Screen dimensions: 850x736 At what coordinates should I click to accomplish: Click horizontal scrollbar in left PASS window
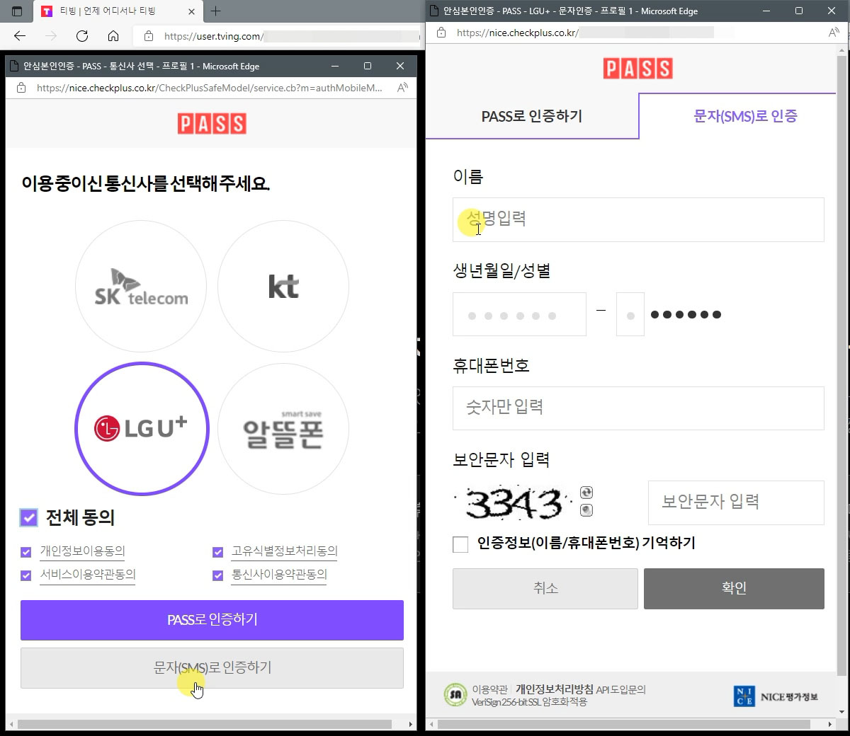[205, 724]
